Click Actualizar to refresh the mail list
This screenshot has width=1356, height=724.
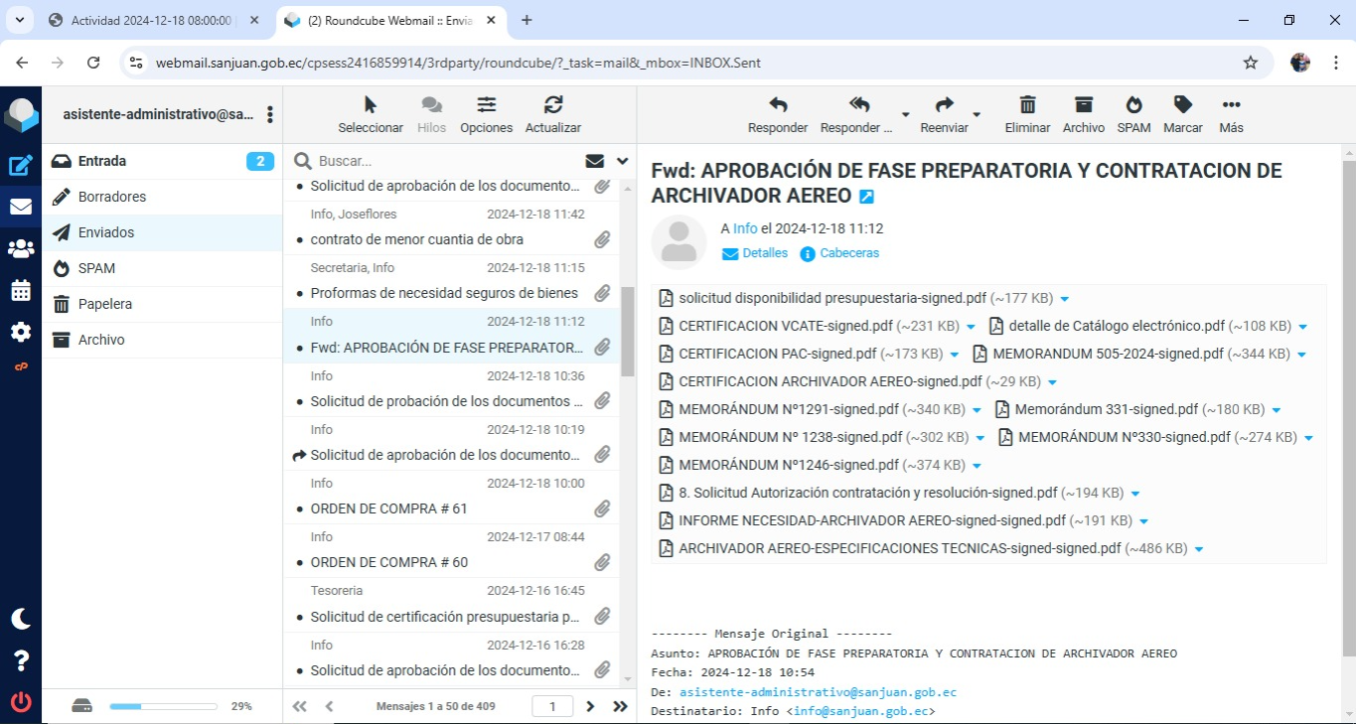click(553, 105)
